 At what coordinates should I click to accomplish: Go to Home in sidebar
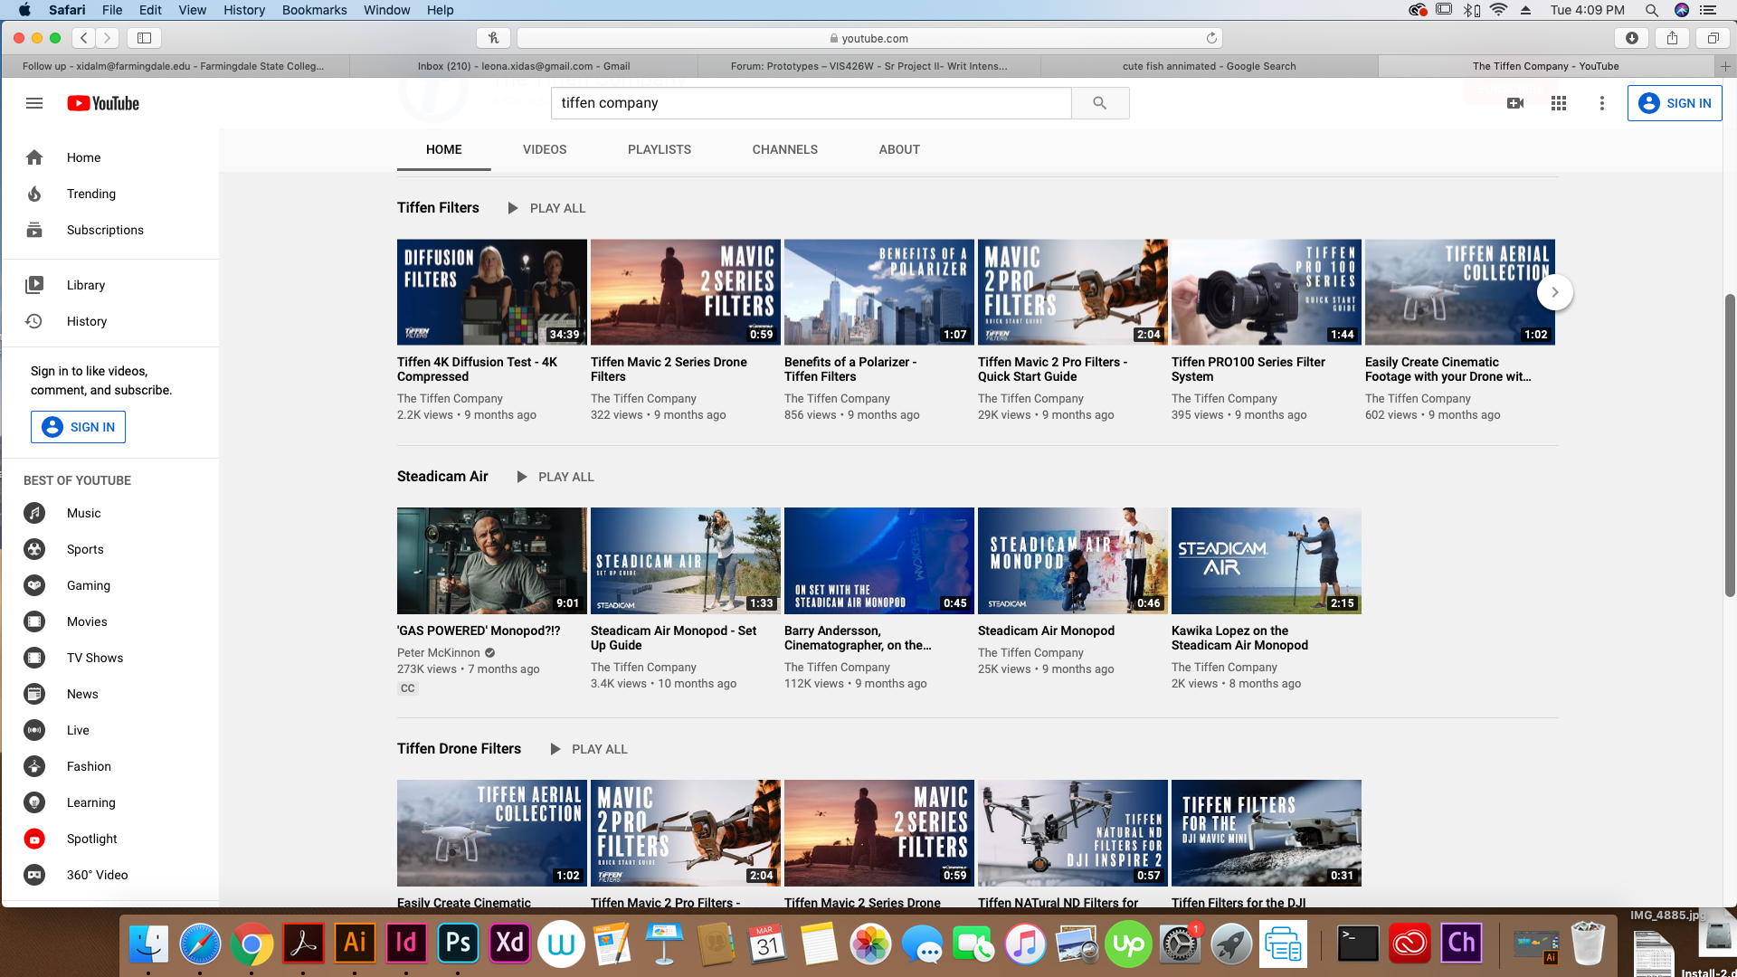point(109,157)
